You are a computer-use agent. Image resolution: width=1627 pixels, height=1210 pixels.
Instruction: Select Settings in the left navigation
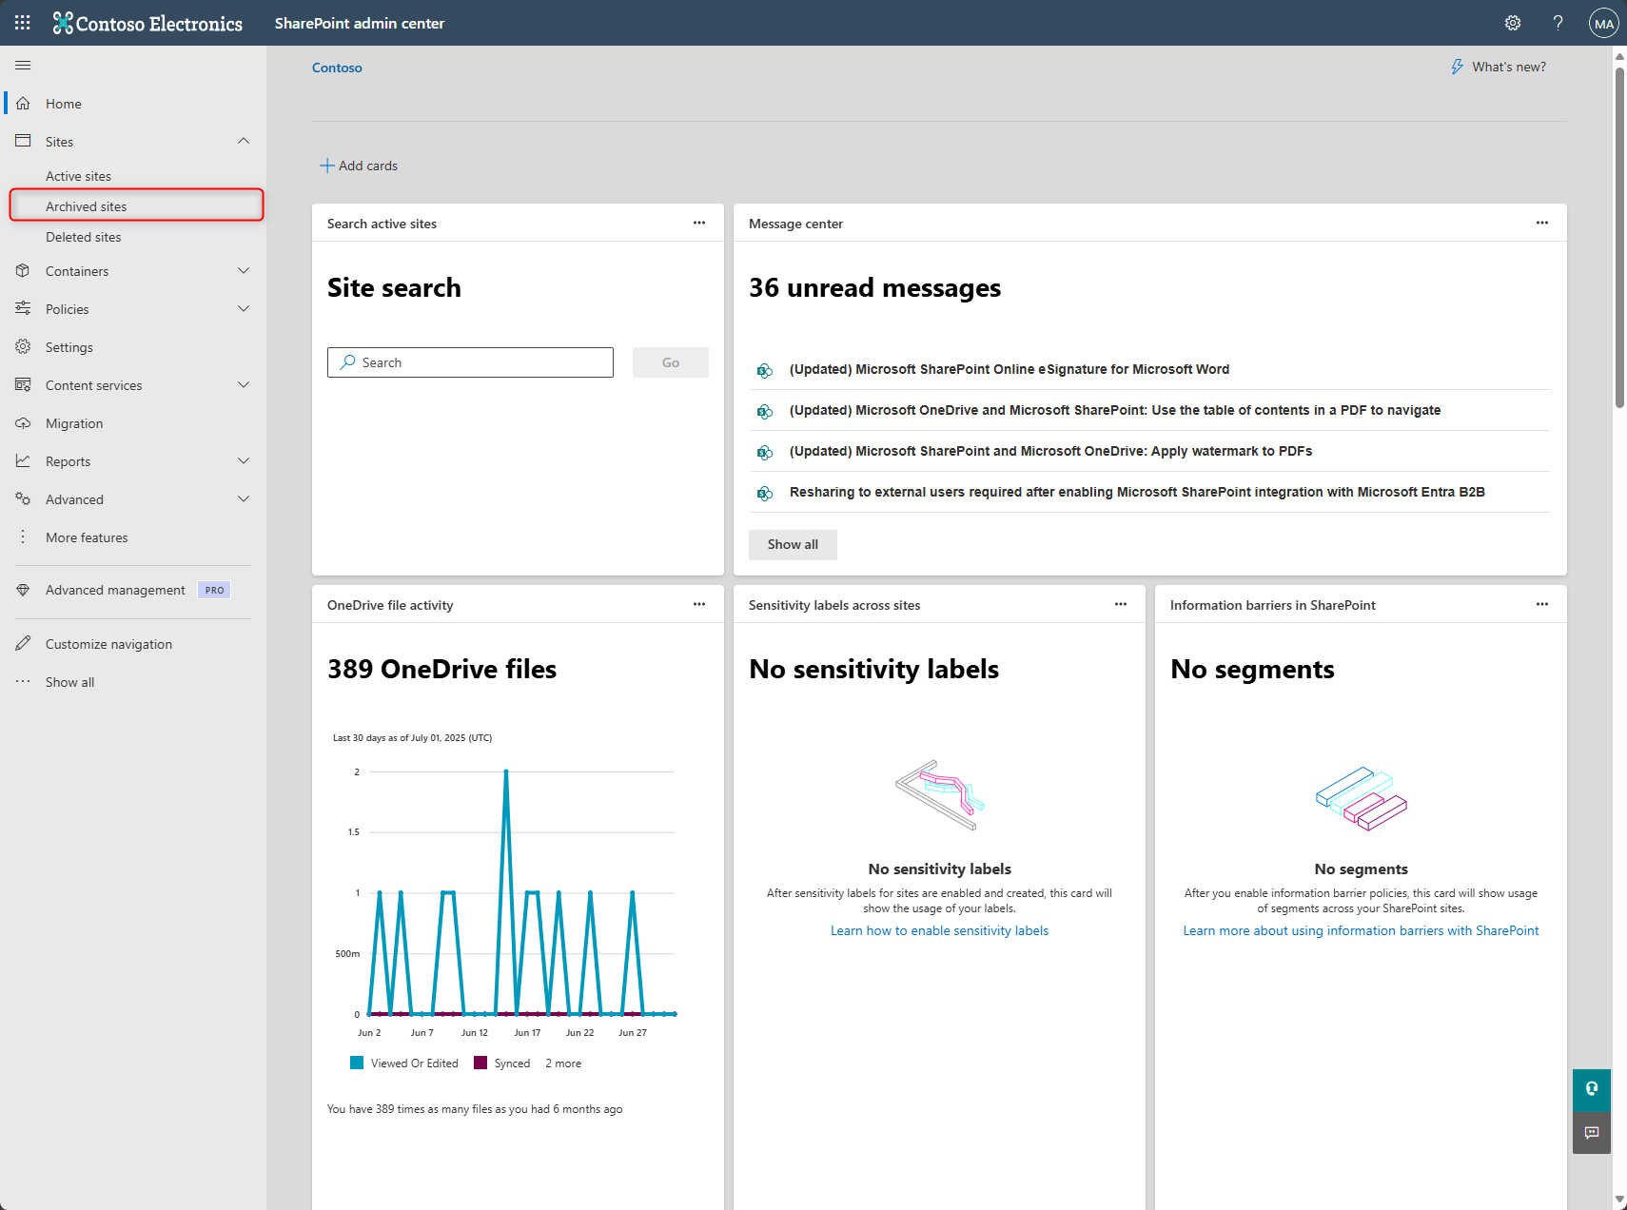click(x=70, y=346)
